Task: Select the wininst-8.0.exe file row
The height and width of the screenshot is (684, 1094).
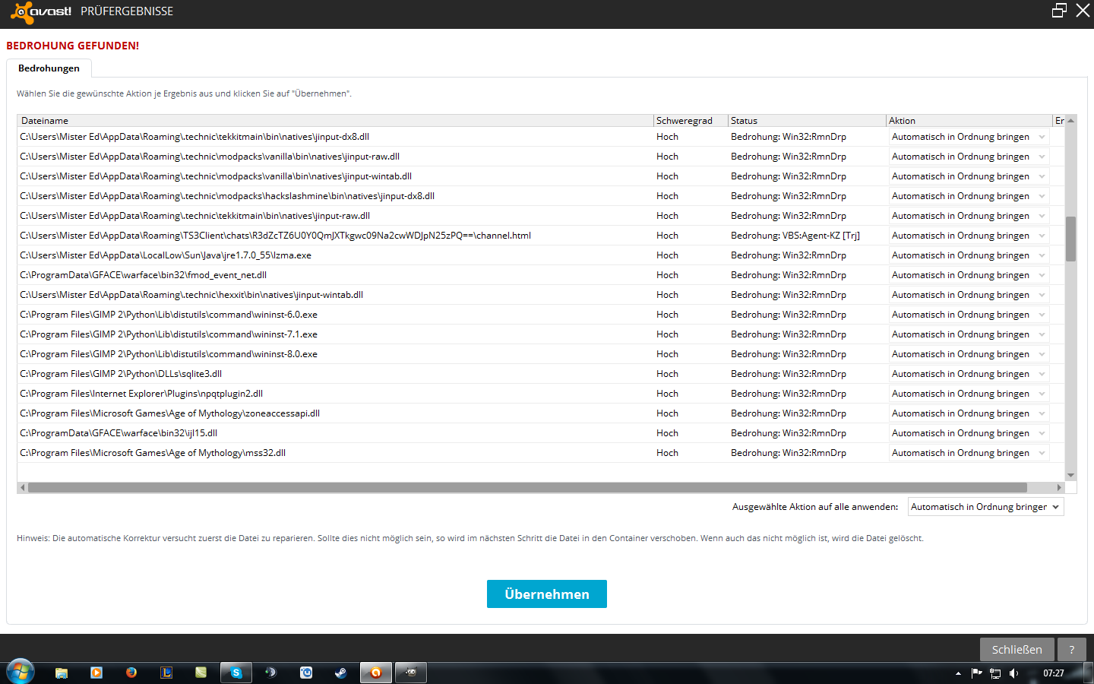Action: [x=541, y=354]
